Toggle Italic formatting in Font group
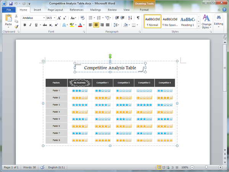This screenshot has width=229, height=172. pyautogui.click(x=30, y=25)
